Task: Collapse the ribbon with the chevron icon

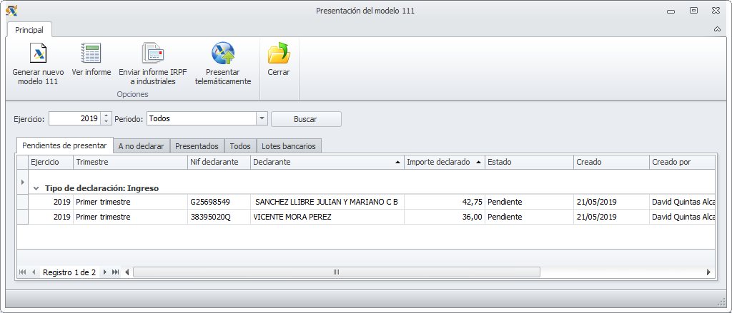Action: click(x=717, y=29)
